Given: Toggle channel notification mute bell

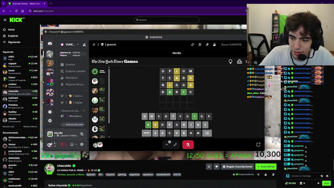Looking at the screenshot, I should coord(200,45).
